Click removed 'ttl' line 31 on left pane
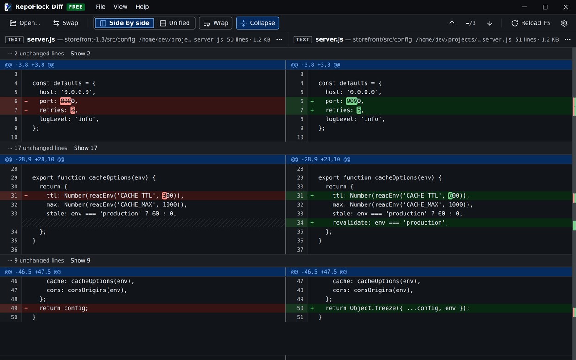 (x=143, y=196)
